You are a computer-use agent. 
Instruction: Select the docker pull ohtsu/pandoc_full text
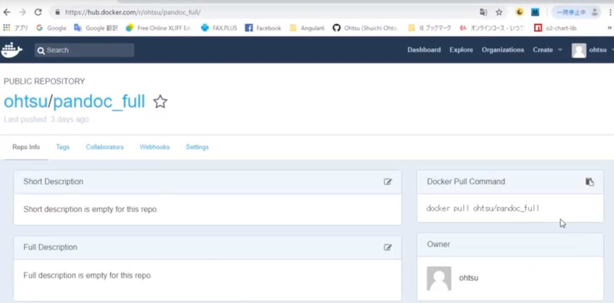coord(483,208)
